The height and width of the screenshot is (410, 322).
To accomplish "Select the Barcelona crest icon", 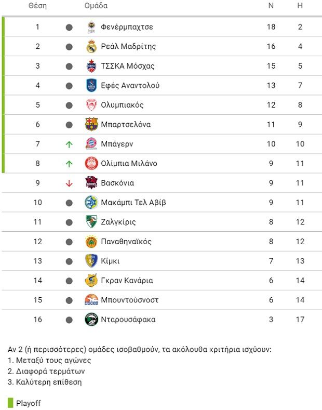I will 91,125.
